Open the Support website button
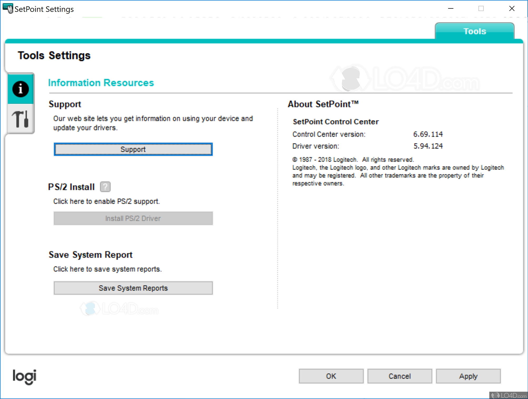 pyautogui.click(x=133, y=149)
